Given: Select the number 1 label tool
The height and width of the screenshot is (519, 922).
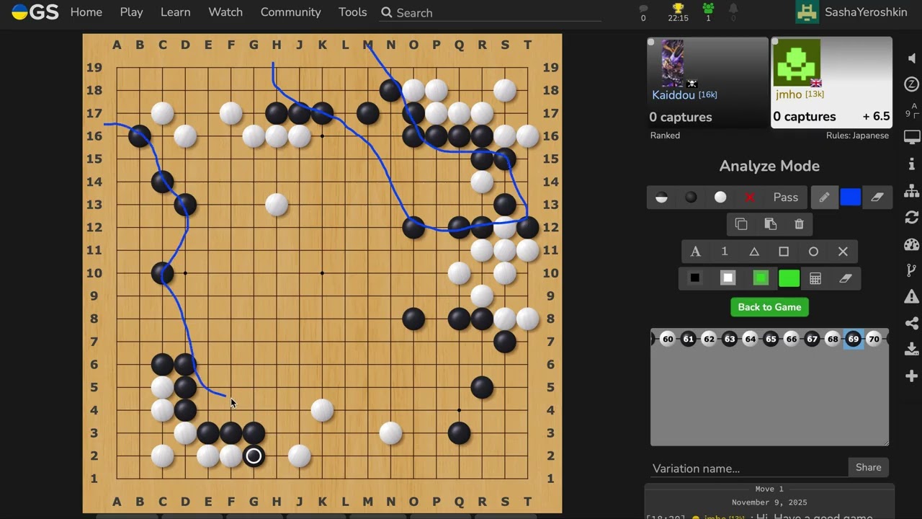Looking at the screenshot, I should pos(725,252).
